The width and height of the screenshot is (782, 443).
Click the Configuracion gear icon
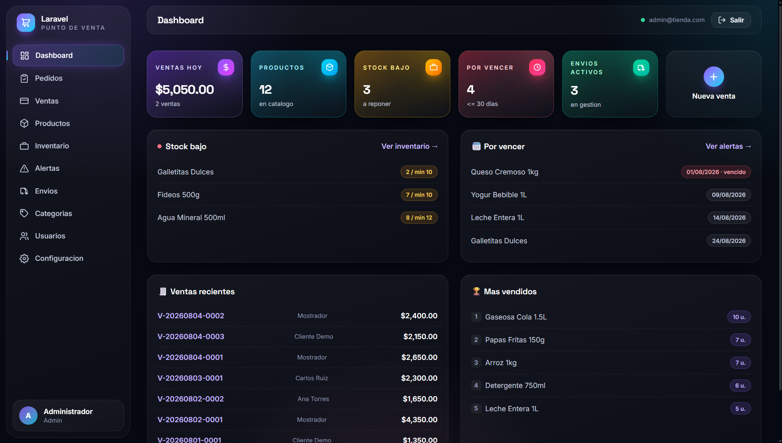point(24,258)
